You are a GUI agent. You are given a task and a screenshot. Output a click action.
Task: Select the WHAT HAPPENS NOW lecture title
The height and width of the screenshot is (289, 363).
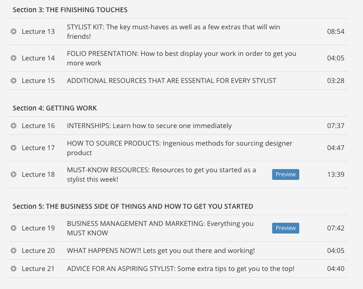[161, 251]
